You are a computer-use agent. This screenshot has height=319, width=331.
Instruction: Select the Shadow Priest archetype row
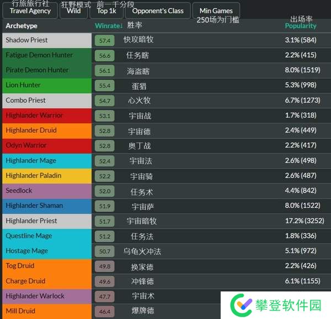point(47,40)
